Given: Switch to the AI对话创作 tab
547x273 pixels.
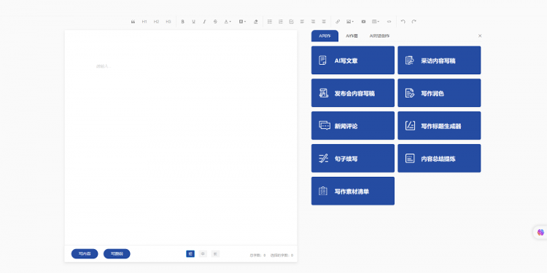Looking at the screenshot, I should click(379, 36).
